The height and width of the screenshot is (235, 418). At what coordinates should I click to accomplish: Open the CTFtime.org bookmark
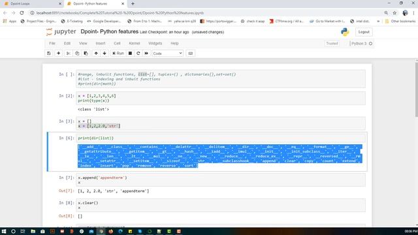[x=287, y=21]
